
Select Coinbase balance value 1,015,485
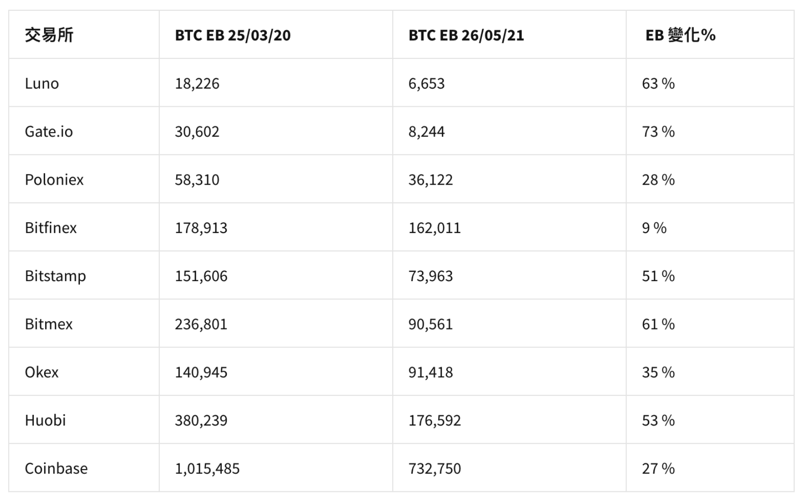[x=207, y=469]
